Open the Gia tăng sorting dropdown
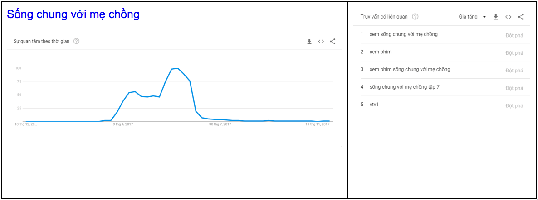538x200 pixels. click(x=473, y=17)
